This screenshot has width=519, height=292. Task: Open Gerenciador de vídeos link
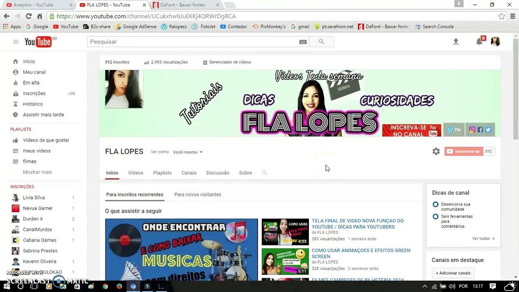point(227,62)
